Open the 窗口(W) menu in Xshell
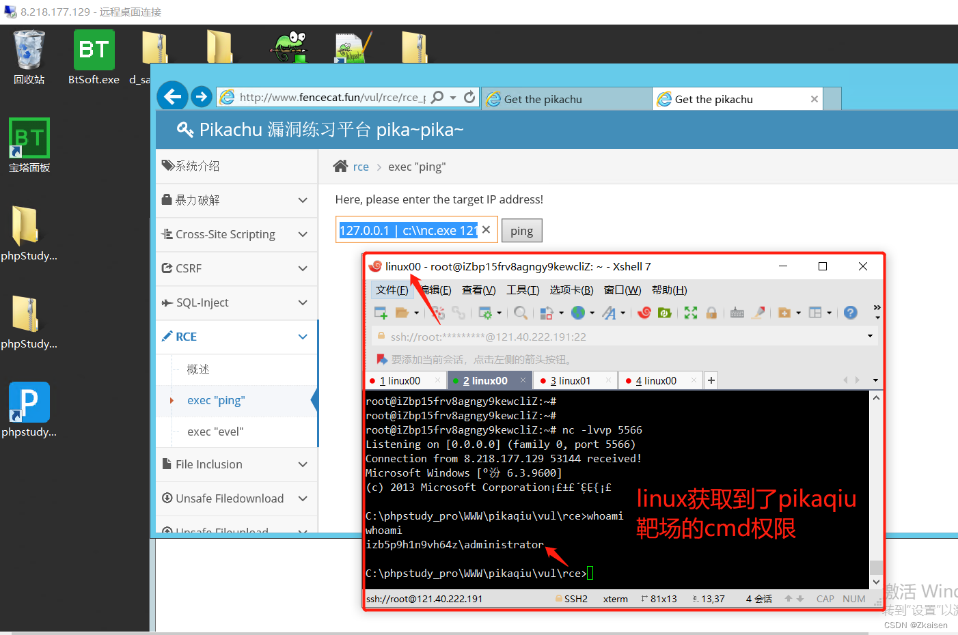Viewport: 958px width, 635px height. tap(622, 290)
